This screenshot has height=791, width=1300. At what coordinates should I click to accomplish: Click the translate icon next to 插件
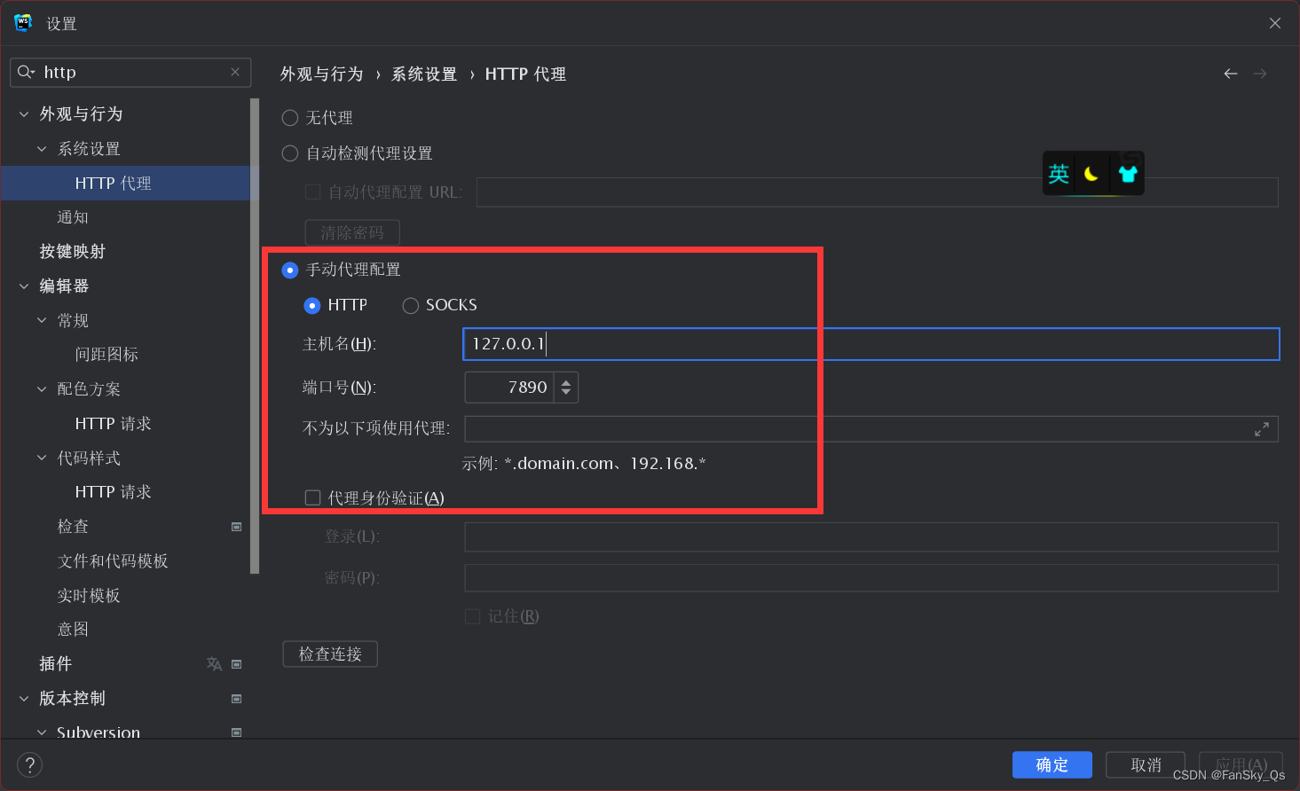pyautogui.click(x=214, y=663)
